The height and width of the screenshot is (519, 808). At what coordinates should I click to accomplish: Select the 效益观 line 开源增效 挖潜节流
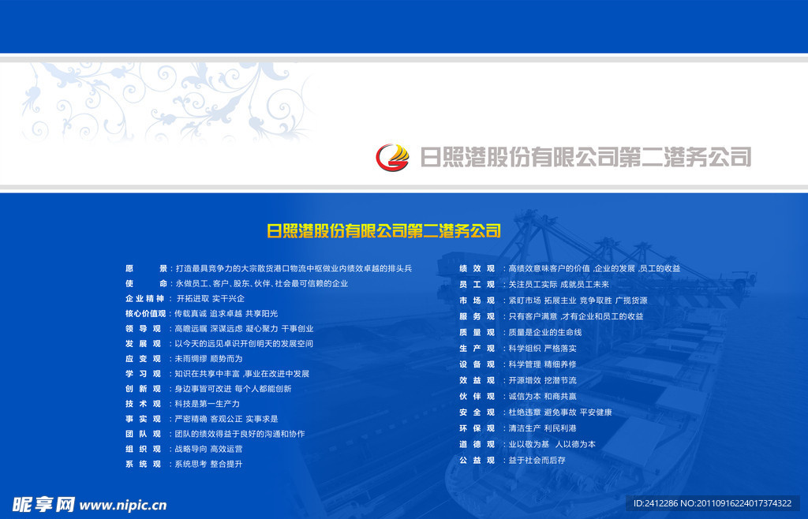tap(518, 380)
